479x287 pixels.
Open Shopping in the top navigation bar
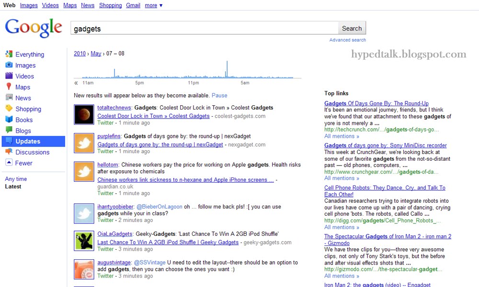(x=110, y=5)
